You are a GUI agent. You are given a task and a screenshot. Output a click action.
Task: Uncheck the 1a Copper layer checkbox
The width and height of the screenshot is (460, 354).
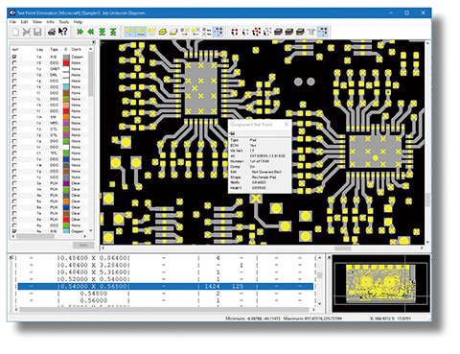[14, 57]
